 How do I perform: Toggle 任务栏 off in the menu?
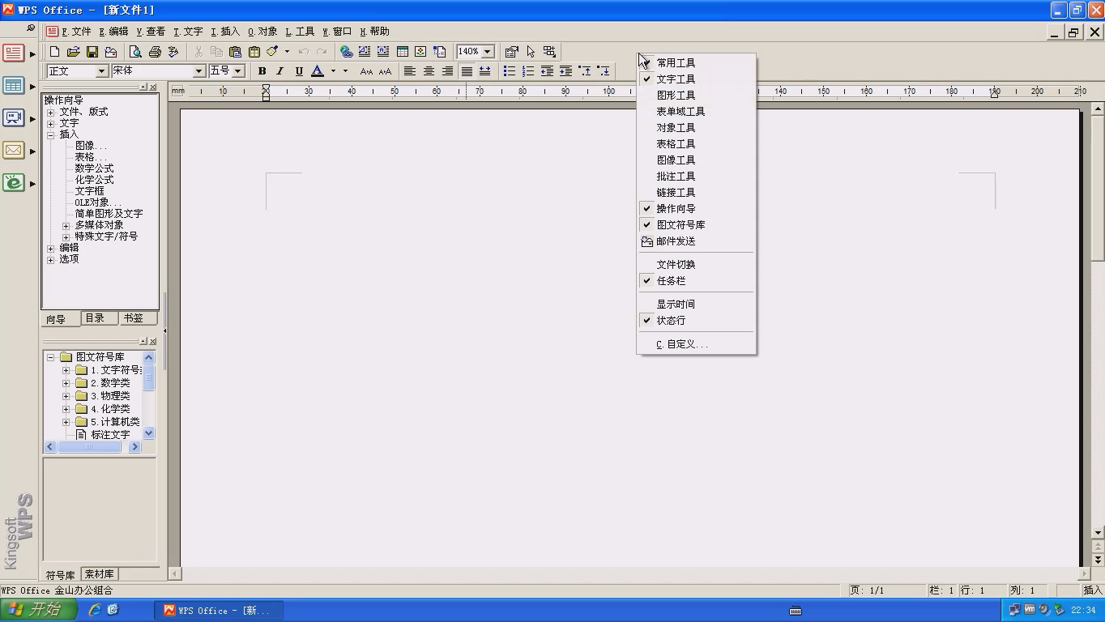[x=697, y=280]
